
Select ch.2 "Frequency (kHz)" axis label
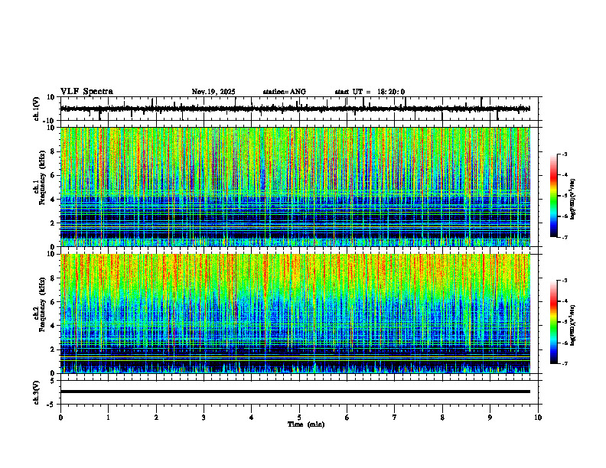41,304
